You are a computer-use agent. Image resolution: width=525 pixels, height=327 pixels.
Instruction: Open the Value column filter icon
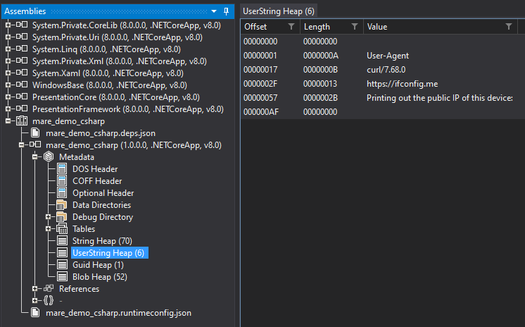coord(509,27)
